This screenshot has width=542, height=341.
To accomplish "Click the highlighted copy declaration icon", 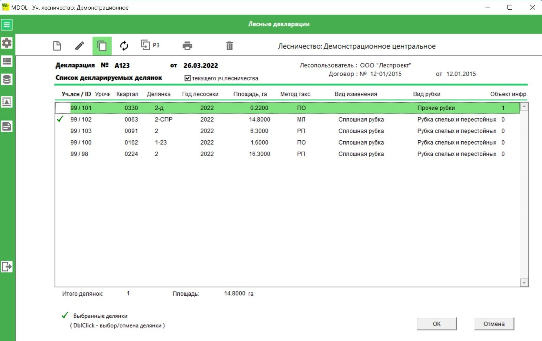I will [x=102, y=46].
